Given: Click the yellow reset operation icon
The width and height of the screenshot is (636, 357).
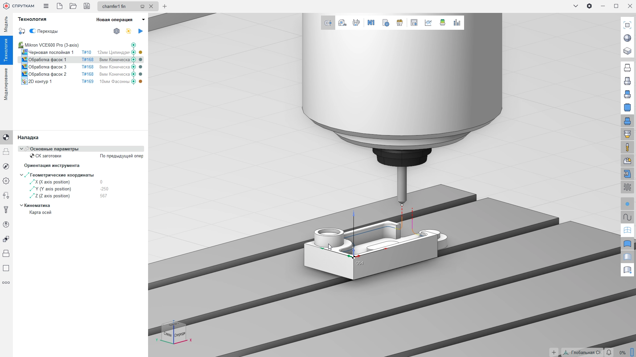Looking at the screenshot, I should pyautogui.click(x=129, y=31).
